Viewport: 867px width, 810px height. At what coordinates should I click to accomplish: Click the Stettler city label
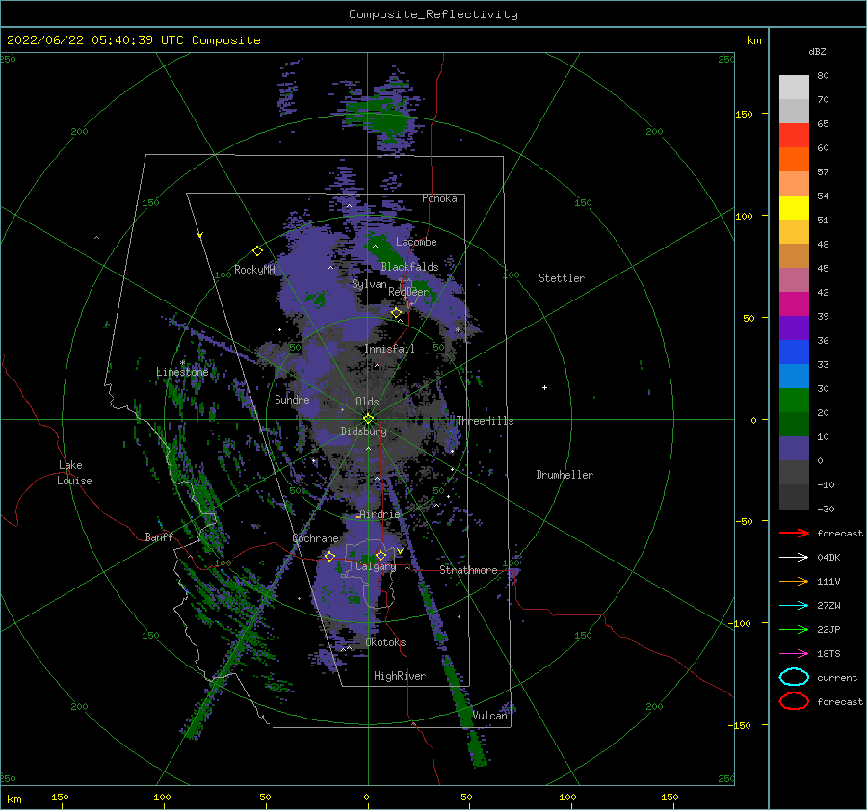(x=562, y=278)
